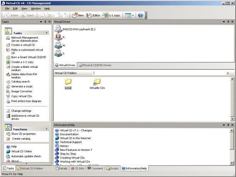
Task: Switch to the CD Info tab
Action: tap(78, 169)
